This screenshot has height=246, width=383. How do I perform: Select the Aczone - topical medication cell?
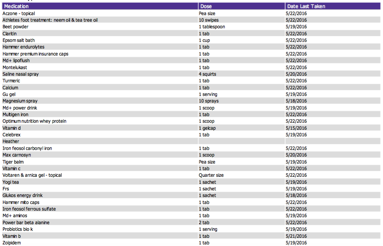click(19, 14)
